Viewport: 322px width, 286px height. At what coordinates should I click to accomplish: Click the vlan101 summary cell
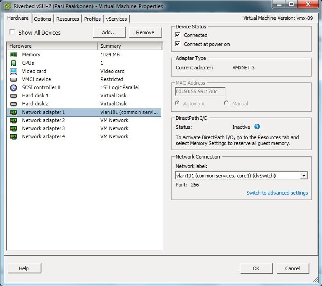tap(129, 112)
